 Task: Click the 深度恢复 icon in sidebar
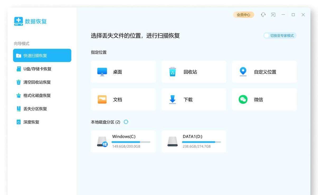coord(18,122)
